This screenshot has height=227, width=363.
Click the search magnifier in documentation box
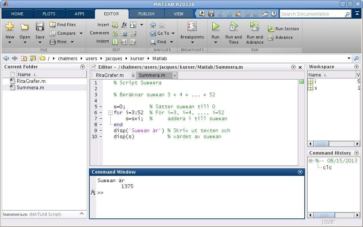pyautogui.click(x=347, y=14)
